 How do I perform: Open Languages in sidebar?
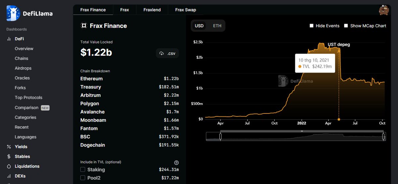26,137
